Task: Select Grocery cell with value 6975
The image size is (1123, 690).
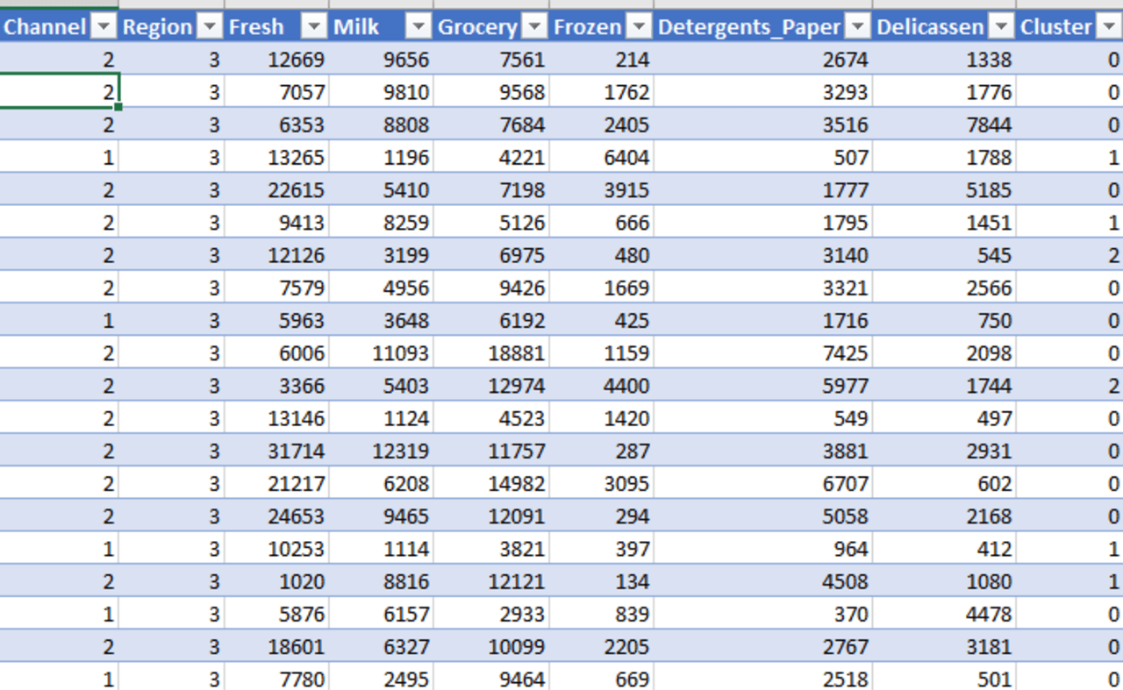Action: click(491, 255)
